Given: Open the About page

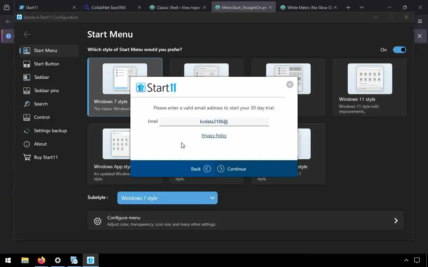Looking at the screenshot, I should tap(49, 144).
